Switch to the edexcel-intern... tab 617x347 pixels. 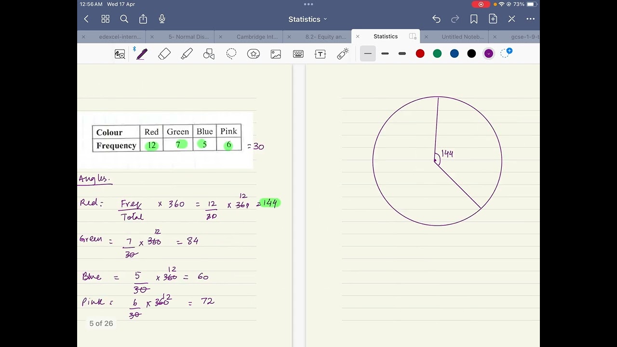(x=120, y=37)
